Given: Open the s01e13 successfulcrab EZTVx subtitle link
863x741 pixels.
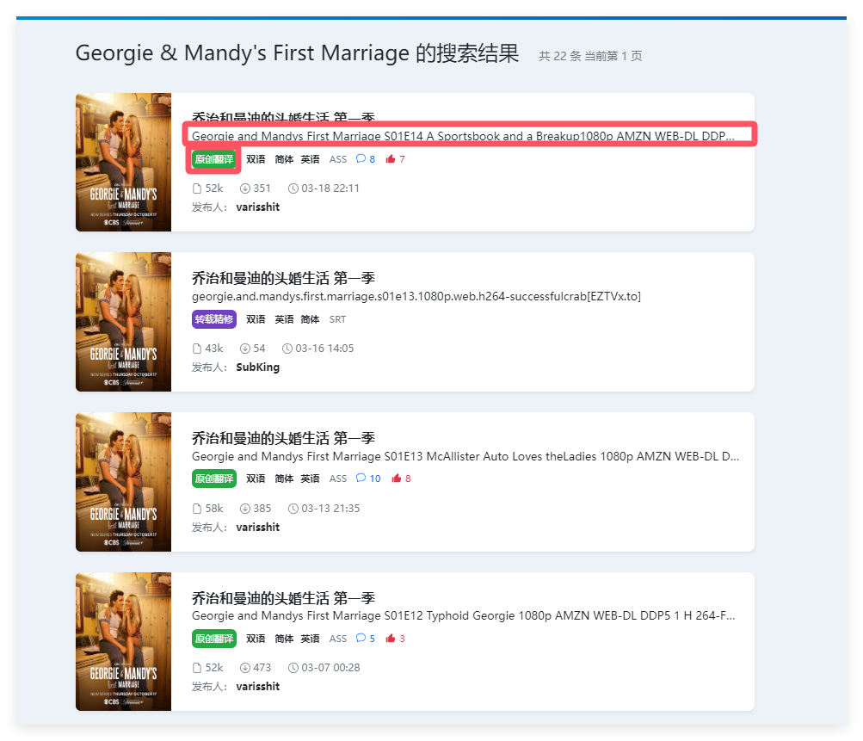Looking at the screenshot, I should click(x=416, y=296).
